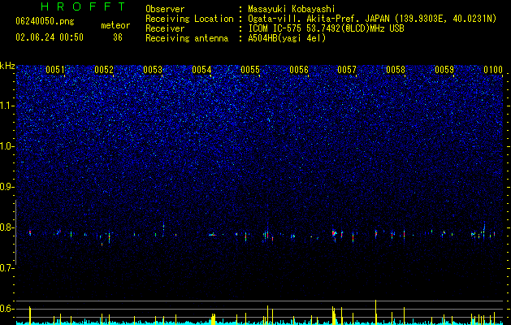Image resolution: width=511 pixels, height=325 pixels.
Task: Click the ICOM IC-575 receiver value
Action: tap(326, 28)
